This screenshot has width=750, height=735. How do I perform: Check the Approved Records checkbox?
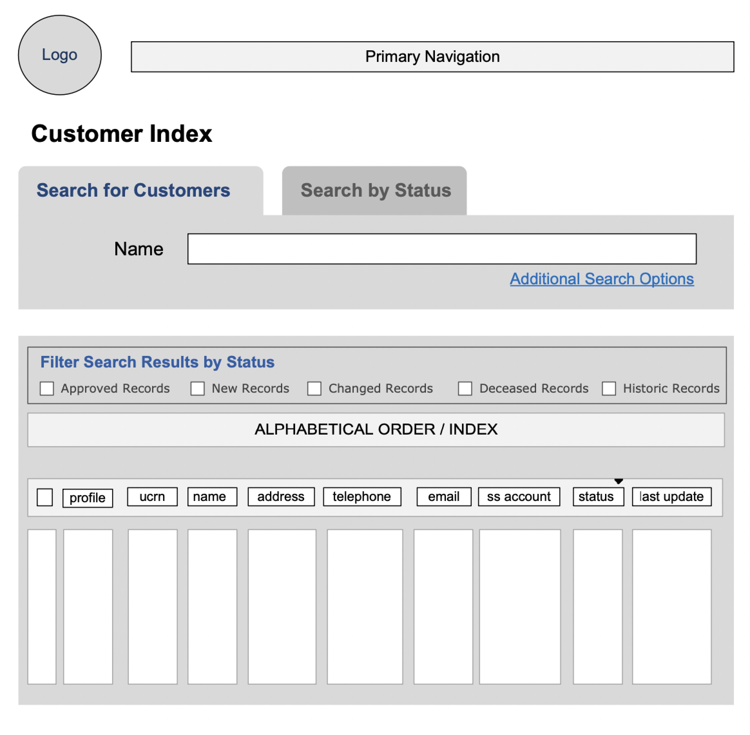[47, 388]
